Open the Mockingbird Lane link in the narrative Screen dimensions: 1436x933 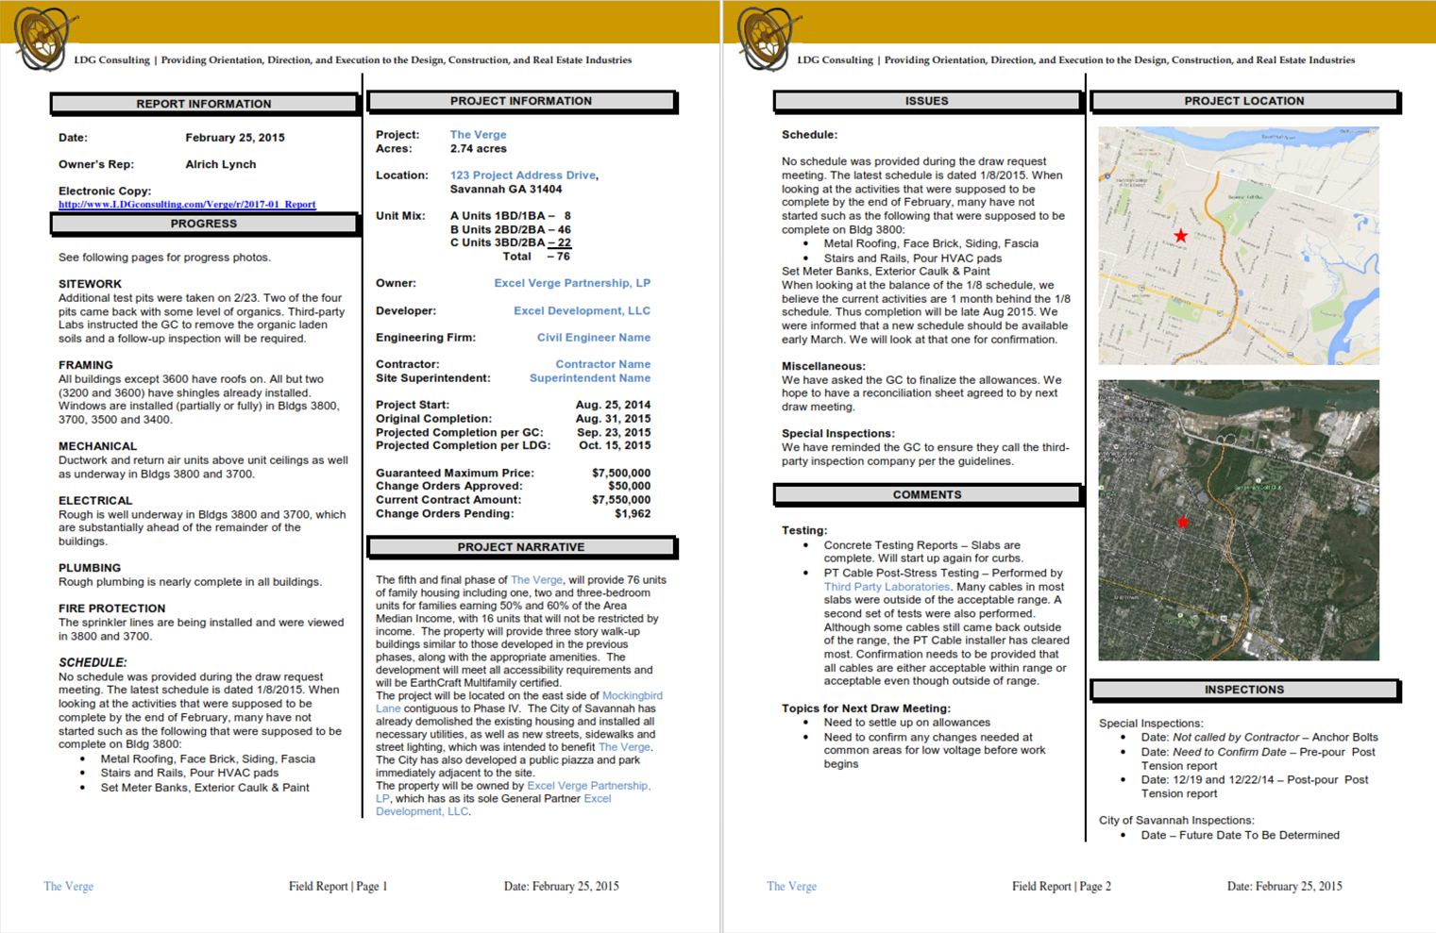(632, 696)
